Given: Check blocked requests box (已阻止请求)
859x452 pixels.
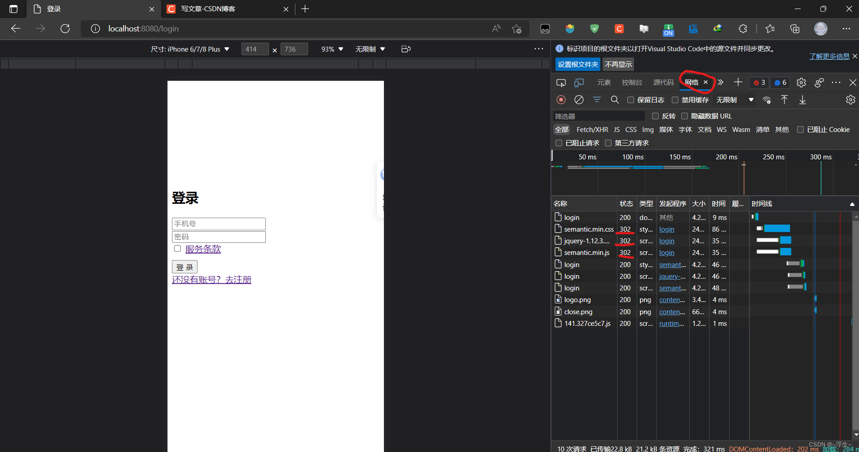Looking at the screenshot, I should [x=559, y=143].
